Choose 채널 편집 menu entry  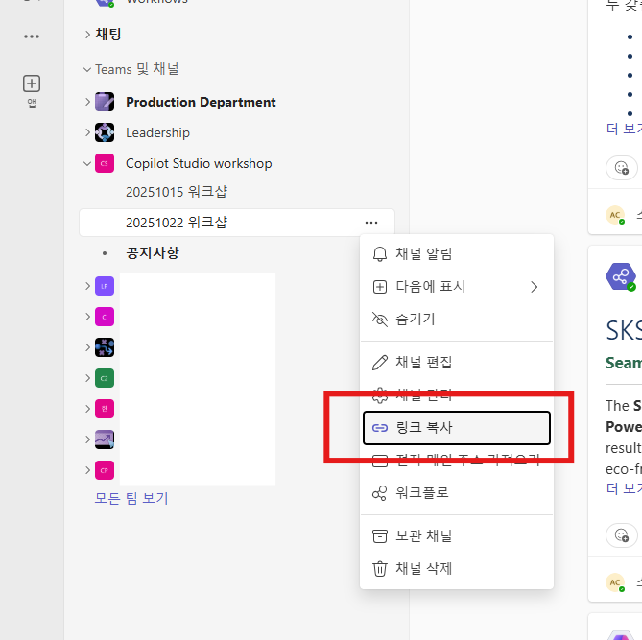[x=457, y=363]
